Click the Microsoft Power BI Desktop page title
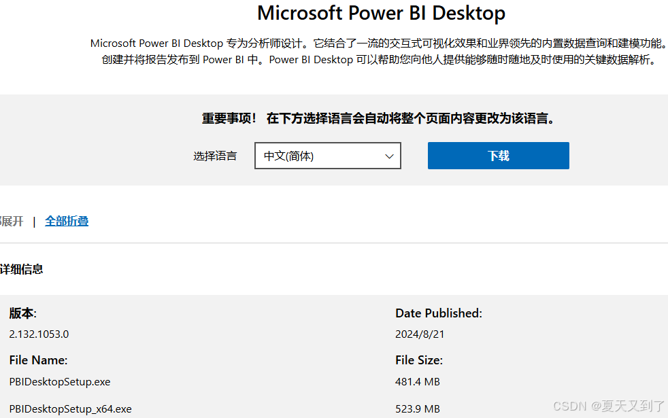 pos(382,13)
